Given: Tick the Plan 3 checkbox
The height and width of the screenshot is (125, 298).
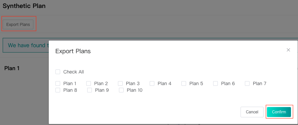Looking at the screenshot, I should [x=120, y=83].
